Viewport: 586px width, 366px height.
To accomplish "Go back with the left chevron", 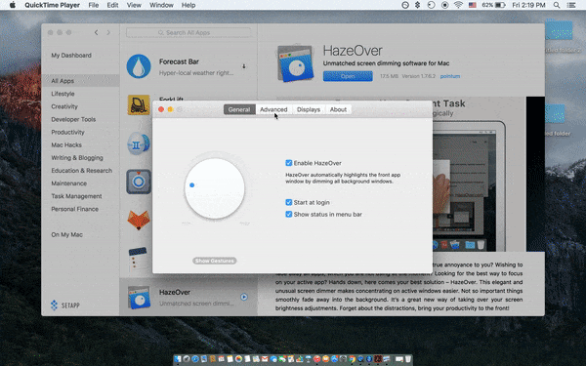I will pyautogui.click(x=96, y=32).
